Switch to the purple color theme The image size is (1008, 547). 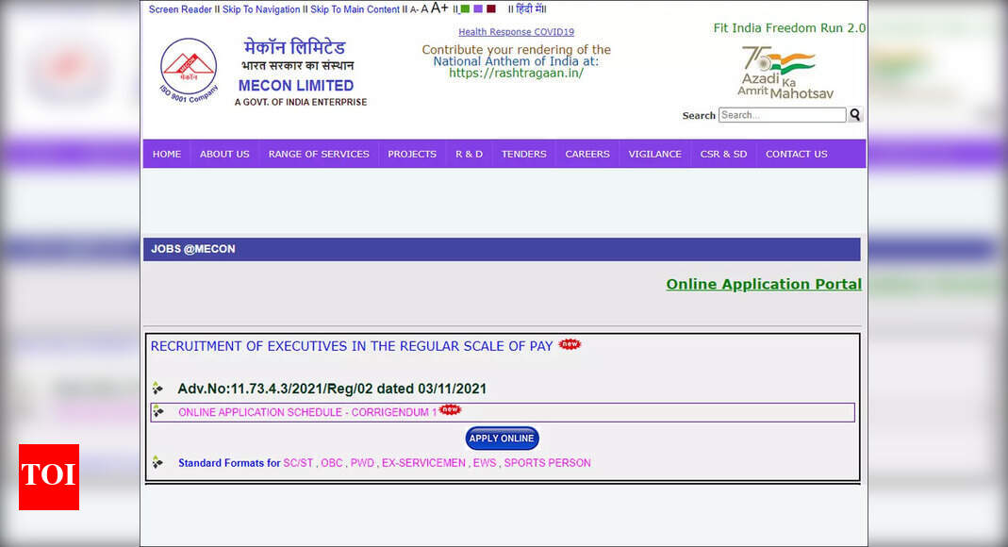click(478, 8)
